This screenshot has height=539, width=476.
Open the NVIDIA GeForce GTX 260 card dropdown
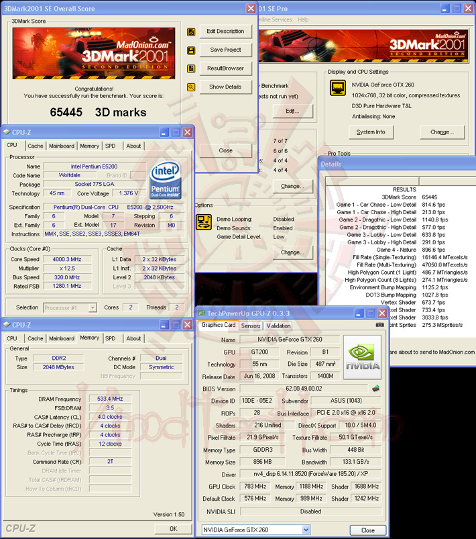point(306,530)
